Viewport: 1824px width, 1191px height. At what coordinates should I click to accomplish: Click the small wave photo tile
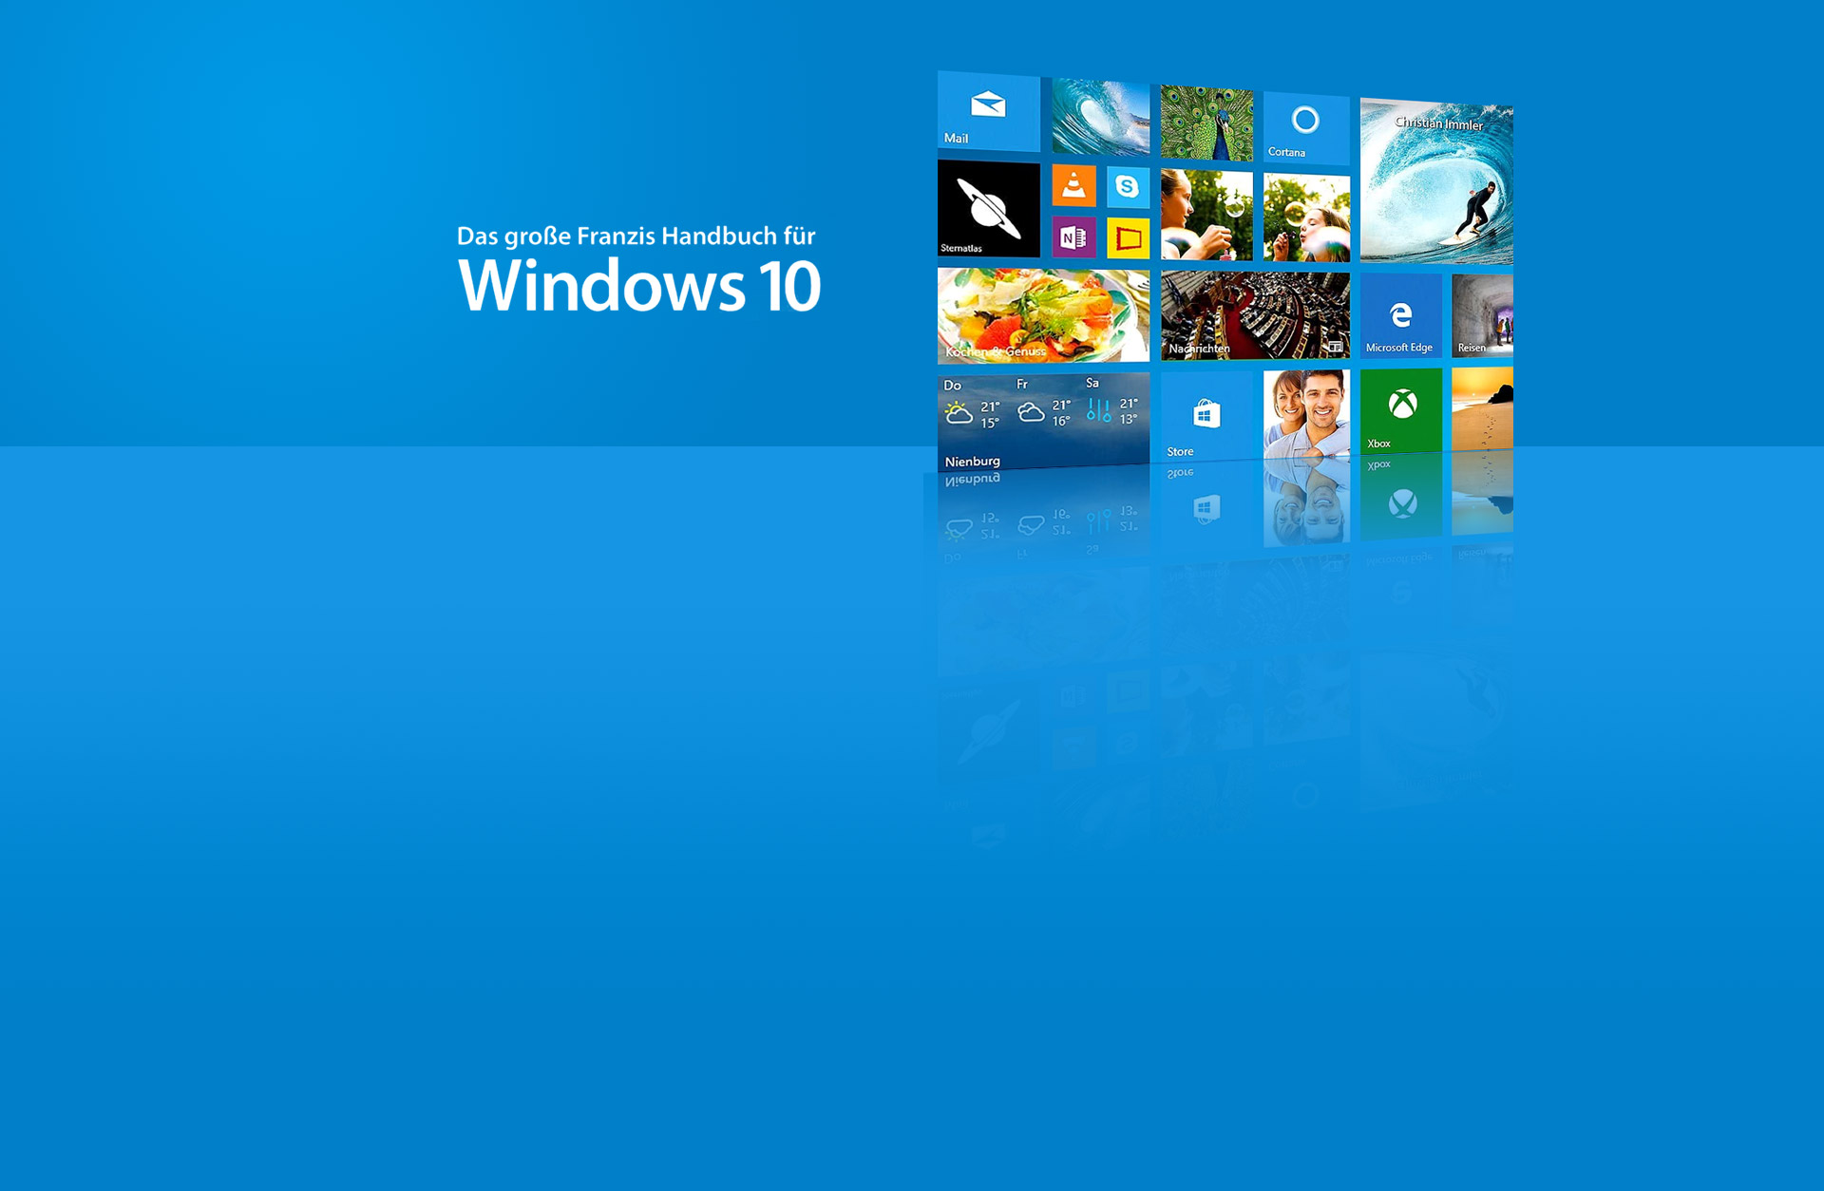click(1100, 118)
